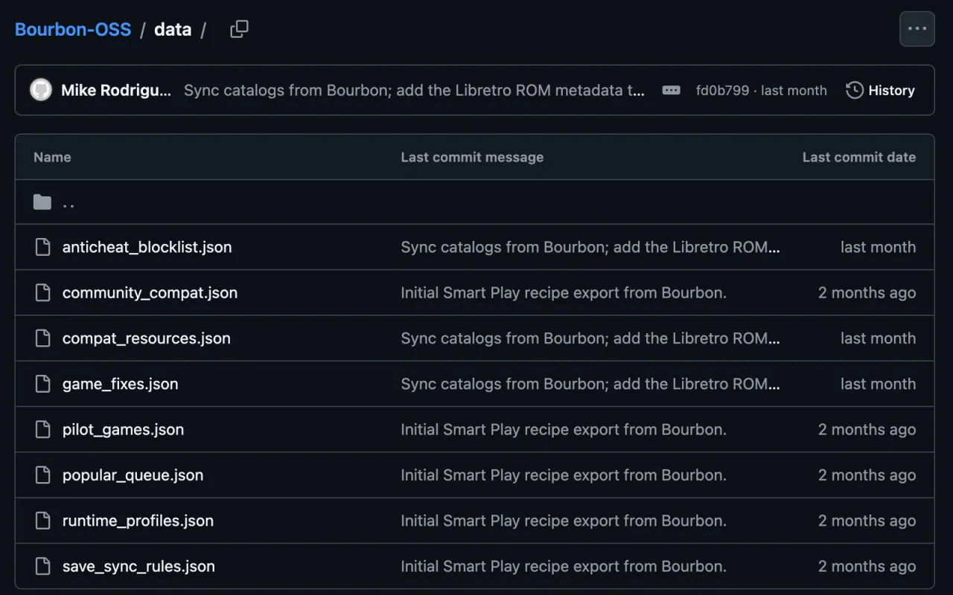953x595 pixels.
Task: Expand the commit message ellipsis
Action: [x=671, y=90]
